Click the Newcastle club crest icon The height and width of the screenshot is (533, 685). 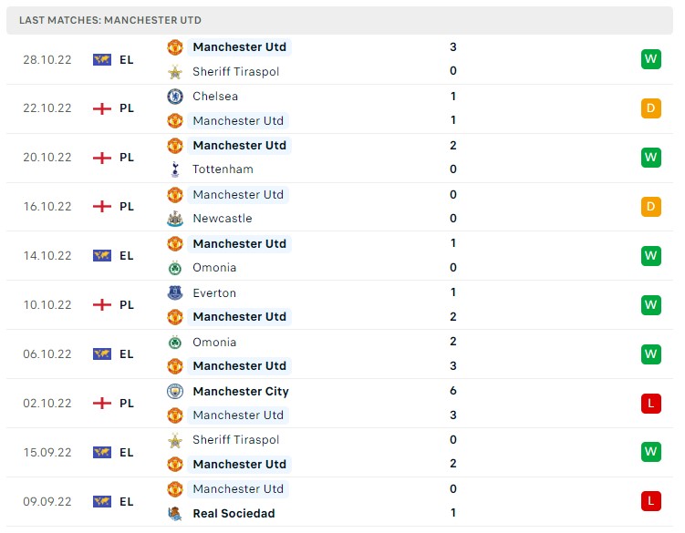[x=175, y=219]
